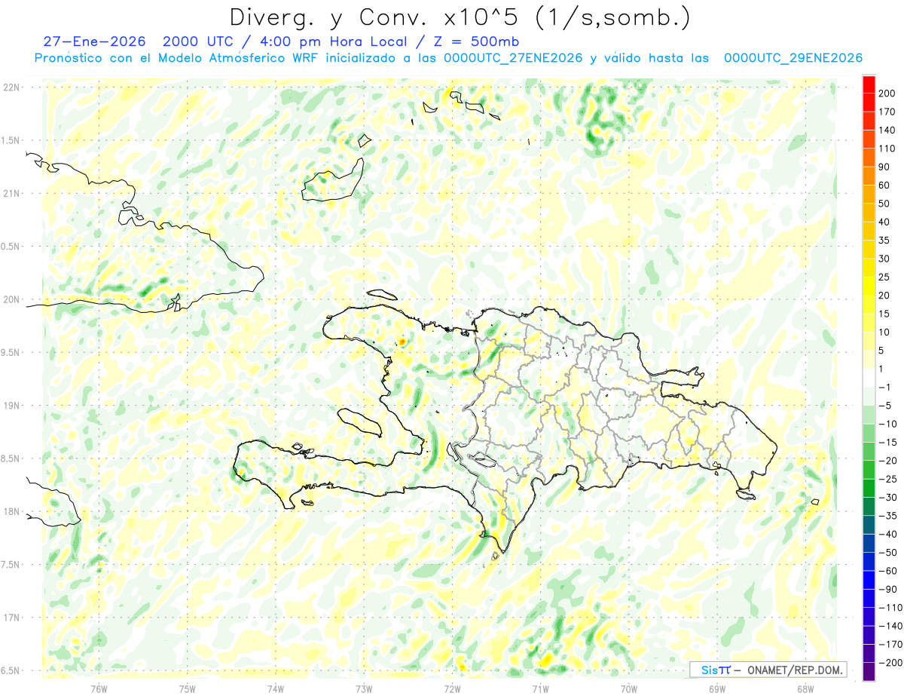Click the 6.5N latitude axis label
Viewport: 904px width, 699px height.
point(11,670)
